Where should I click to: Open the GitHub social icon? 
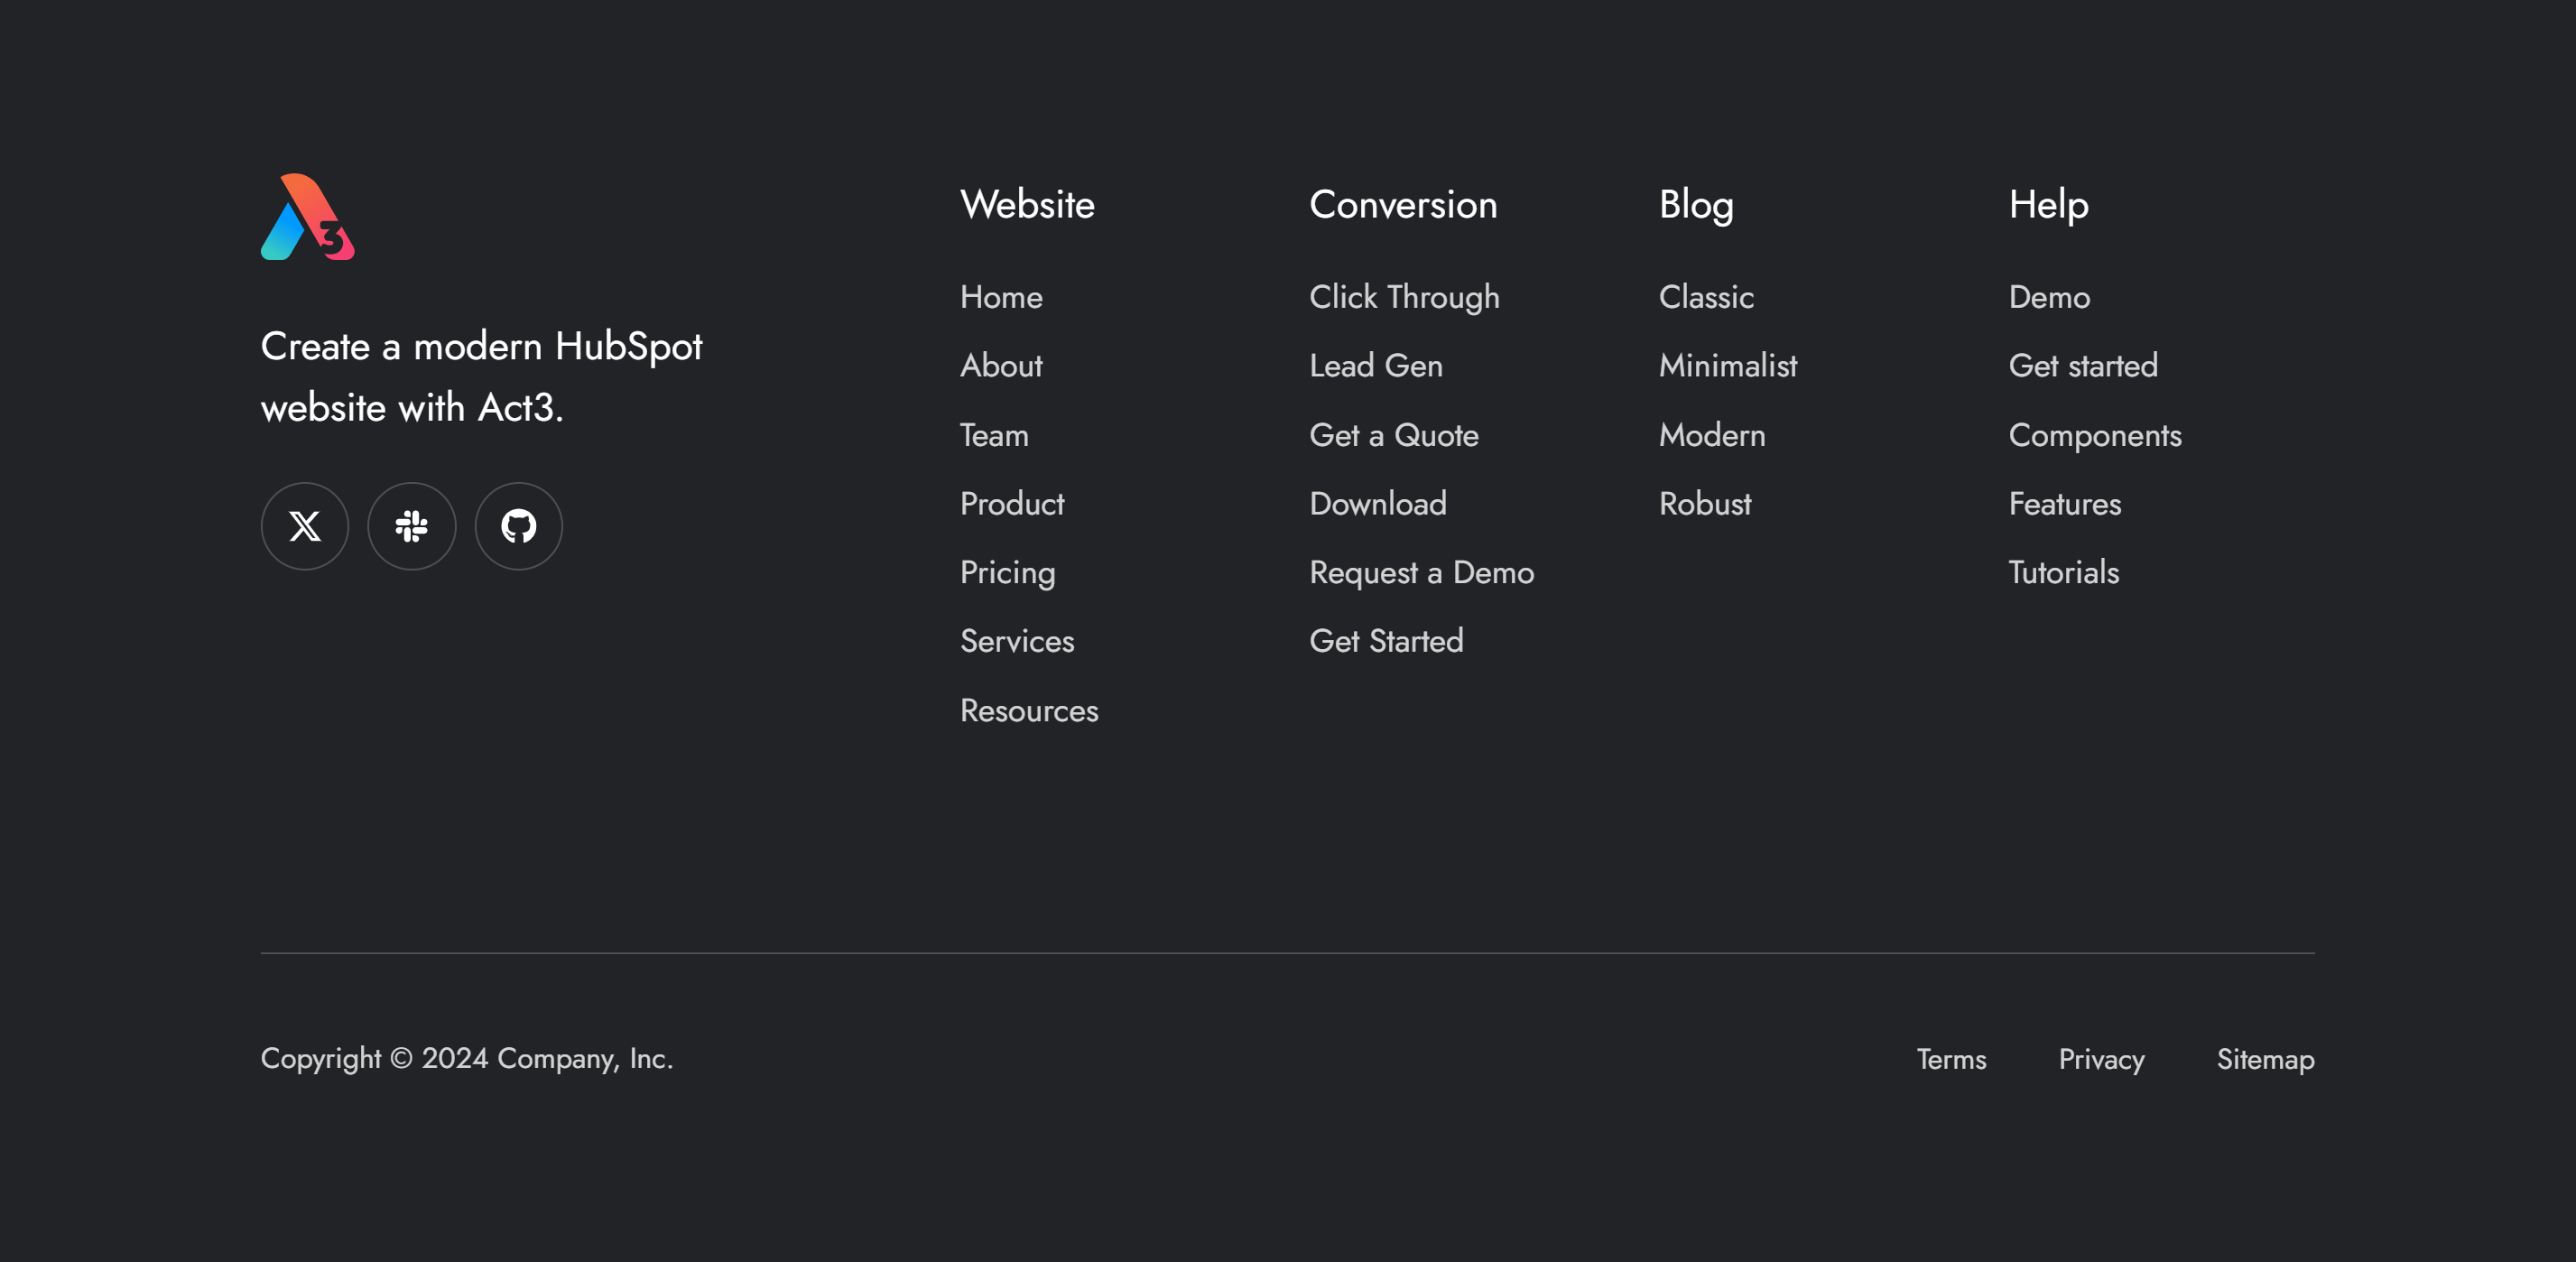[518, 526]
